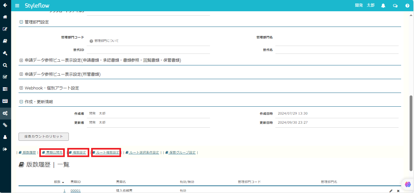Click the 書類ID column header
Image resolution: width=414 pixels, height=193 pixels.
pos(76,182)
